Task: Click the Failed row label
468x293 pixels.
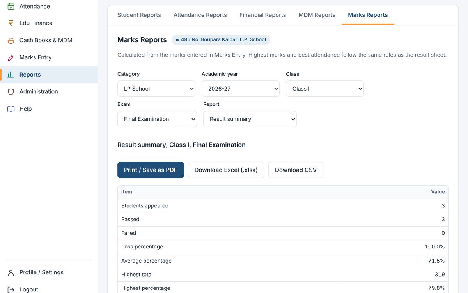Action: [129, 233]
